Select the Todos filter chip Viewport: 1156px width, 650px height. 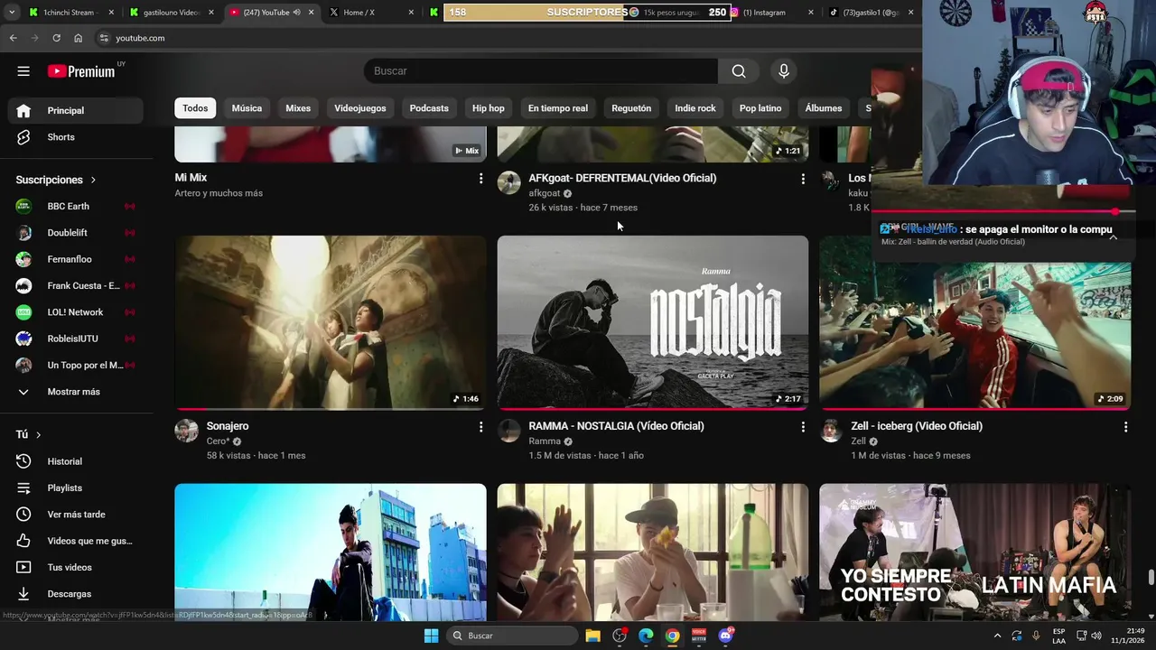click(x=195, y=108)
